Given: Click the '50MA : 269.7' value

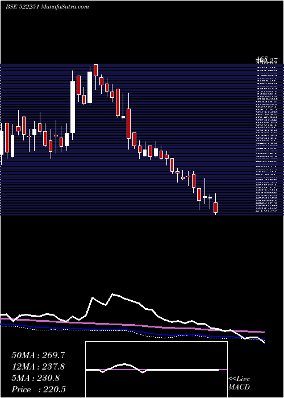Looking at the screenshot, I should [38, 355].
